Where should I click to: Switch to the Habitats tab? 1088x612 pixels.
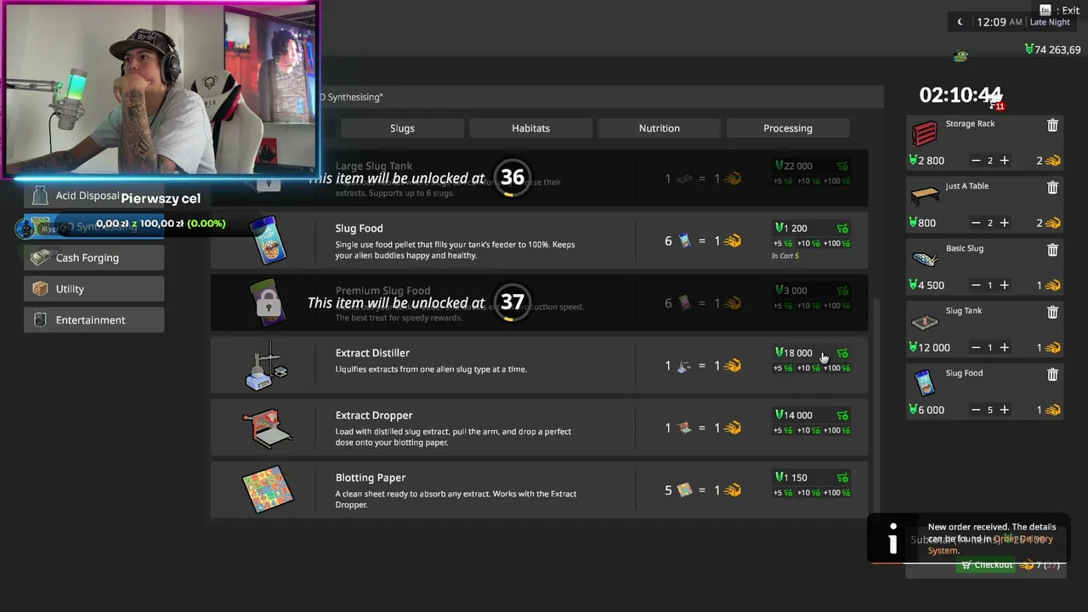530,128
